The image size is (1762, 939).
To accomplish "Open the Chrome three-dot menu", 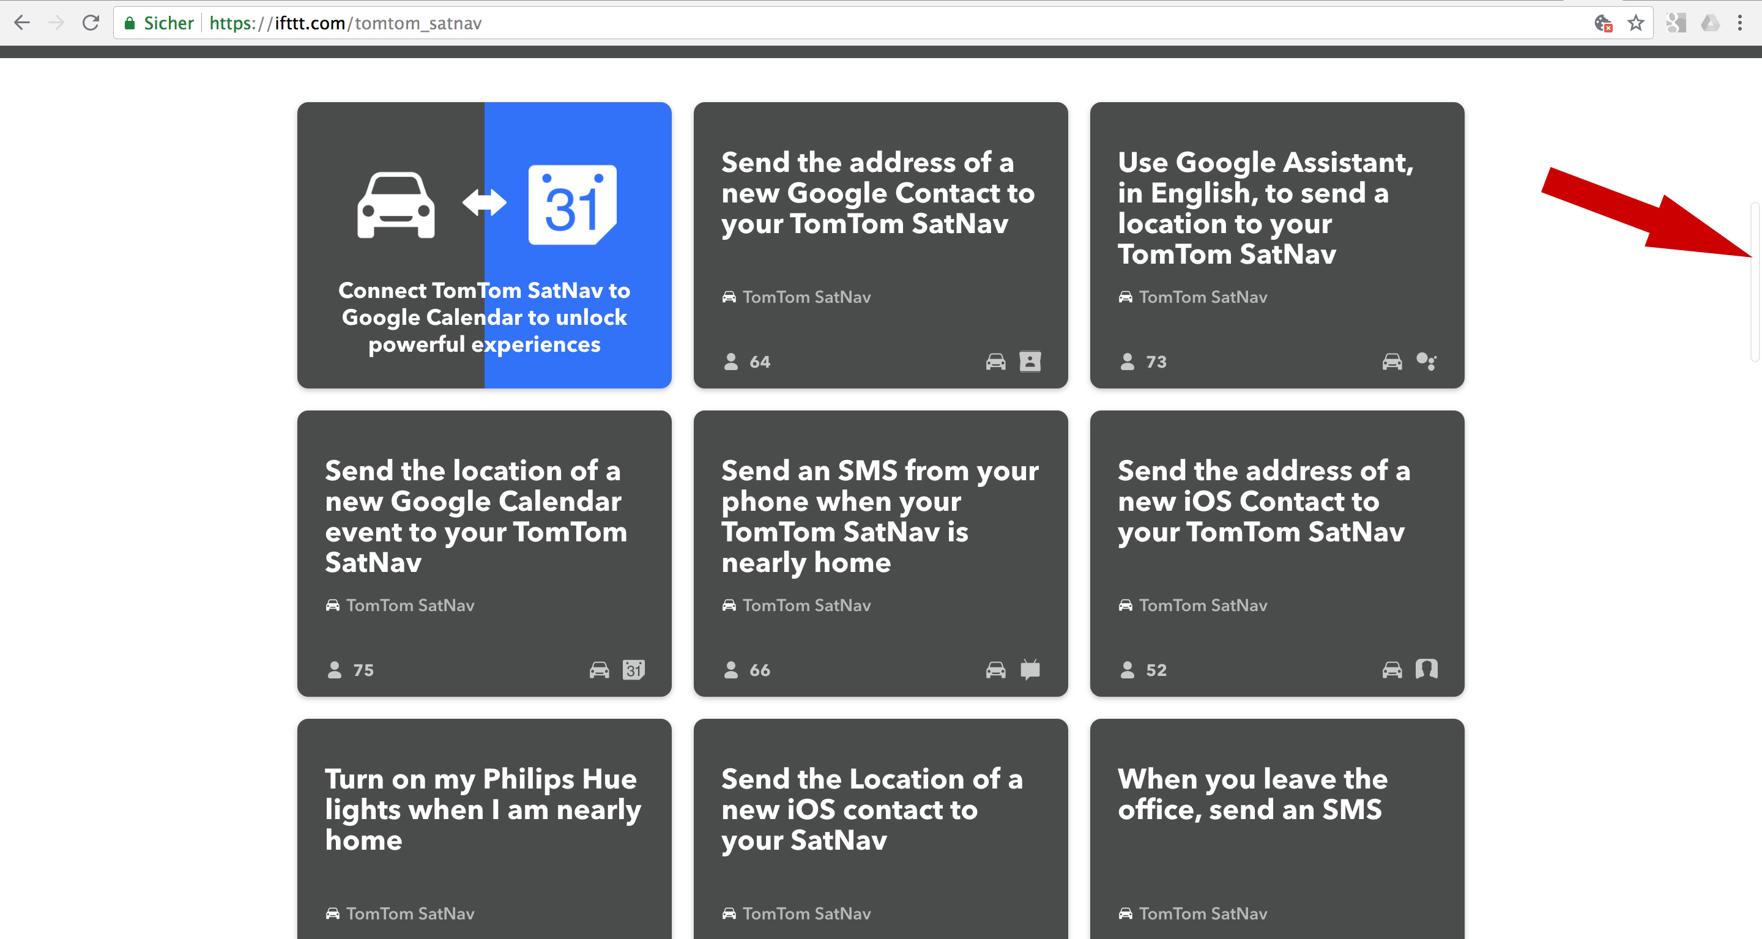I will pos(1739,23).
